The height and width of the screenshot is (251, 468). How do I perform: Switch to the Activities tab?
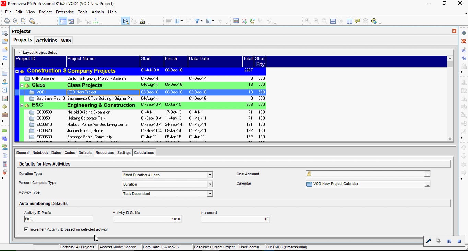coord(46,40)
